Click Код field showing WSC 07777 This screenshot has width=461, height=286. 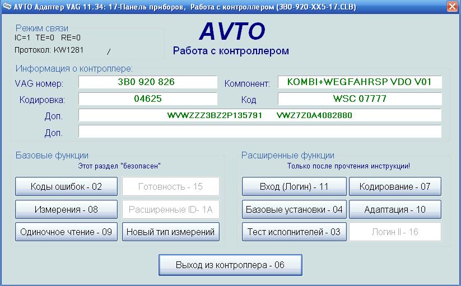click(360, 99)
